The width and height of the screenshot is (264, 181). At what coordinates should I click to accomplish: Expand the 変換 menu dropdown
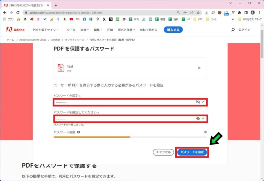(85, 30)
